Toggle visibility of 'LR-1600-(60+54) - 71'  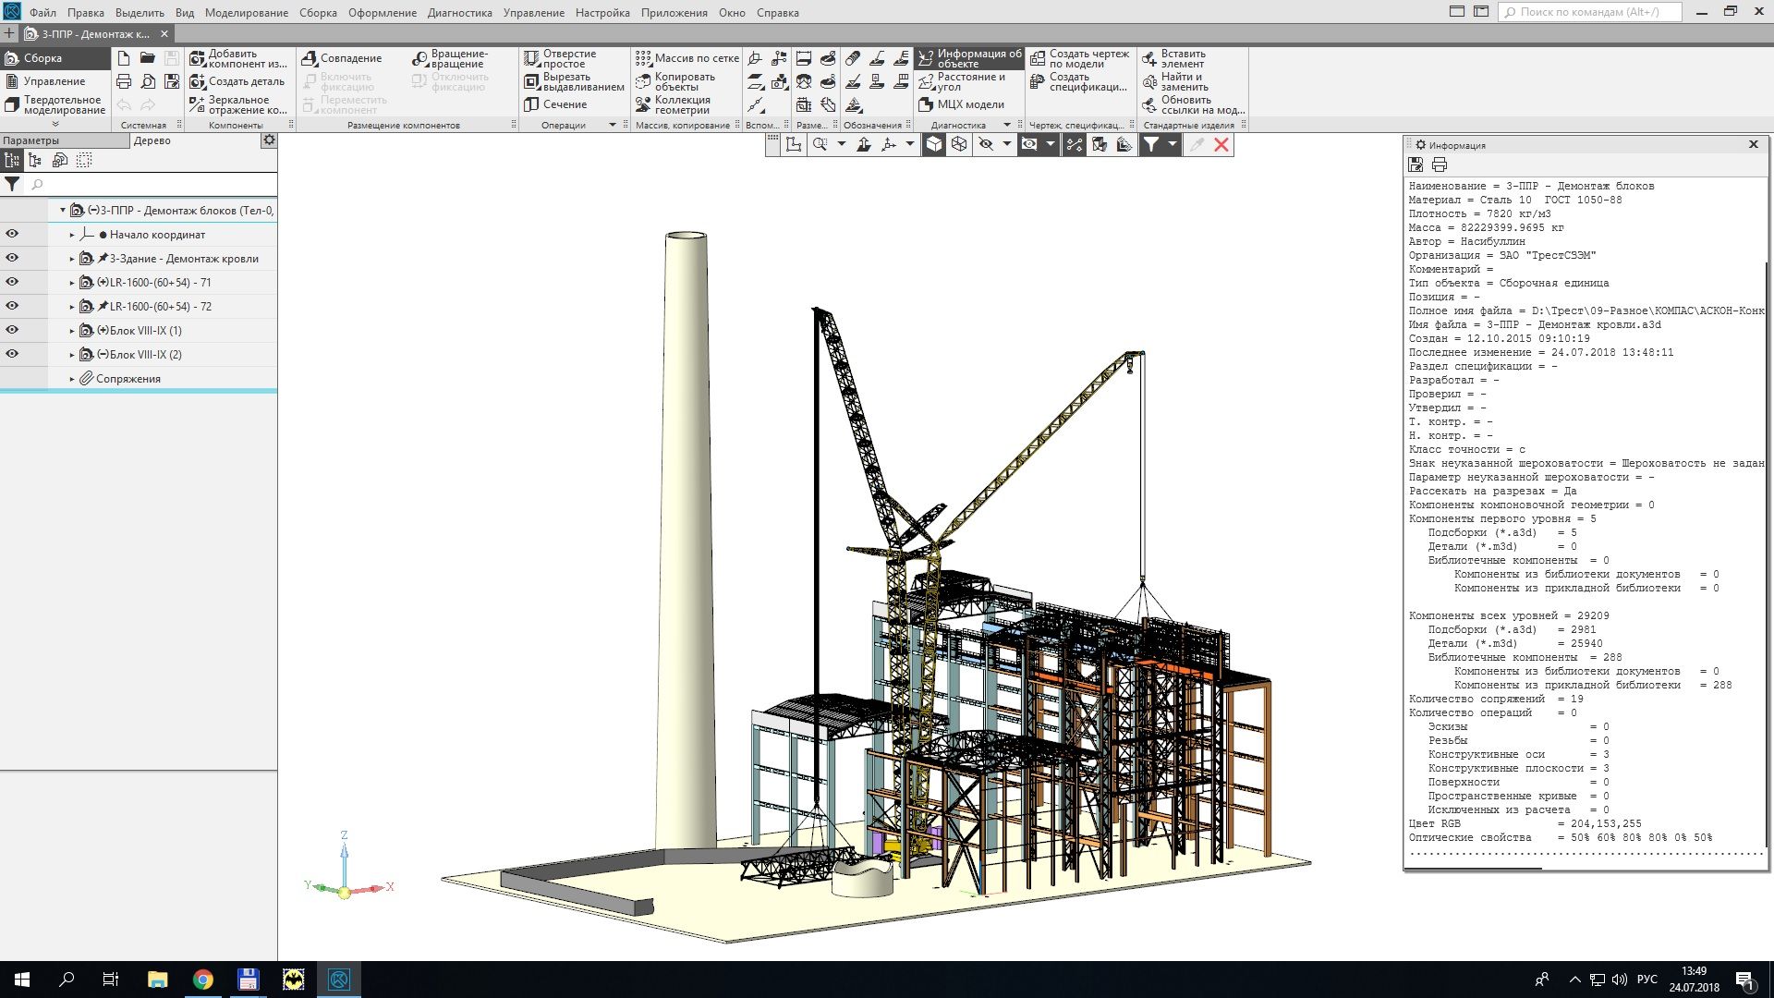point(12,282)
